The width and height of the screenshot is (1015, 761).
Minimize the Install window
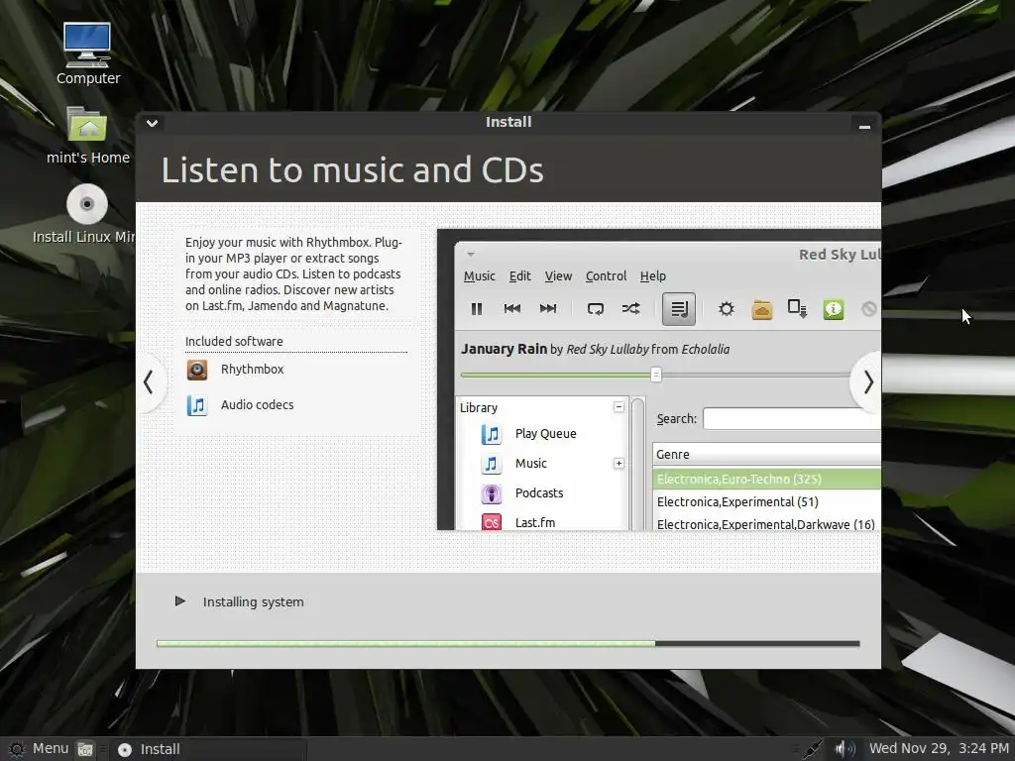pyautogui.click(x=864, y=127)
